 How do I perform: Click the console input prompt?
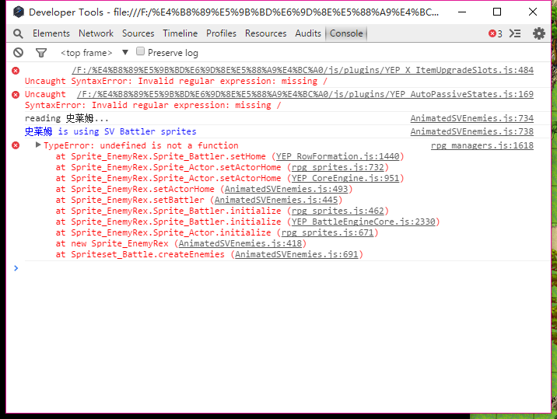tap(284, 268)
